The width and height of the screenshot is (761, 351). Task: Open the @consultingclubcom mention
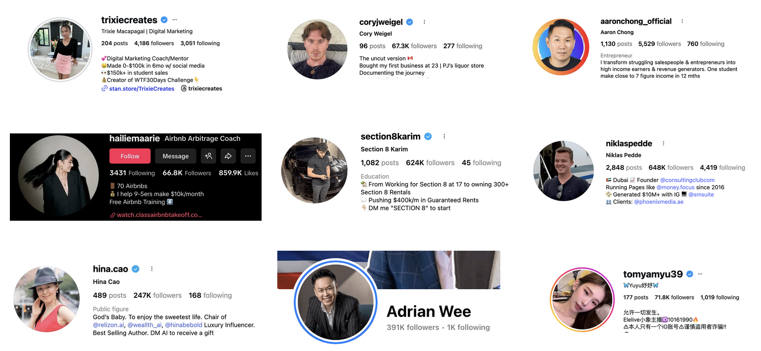coord(687,180)
